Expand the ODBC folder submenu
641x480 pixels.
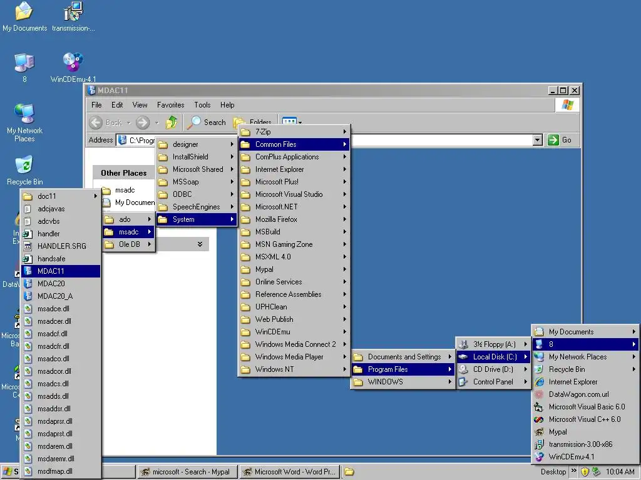tap(197, 194)
